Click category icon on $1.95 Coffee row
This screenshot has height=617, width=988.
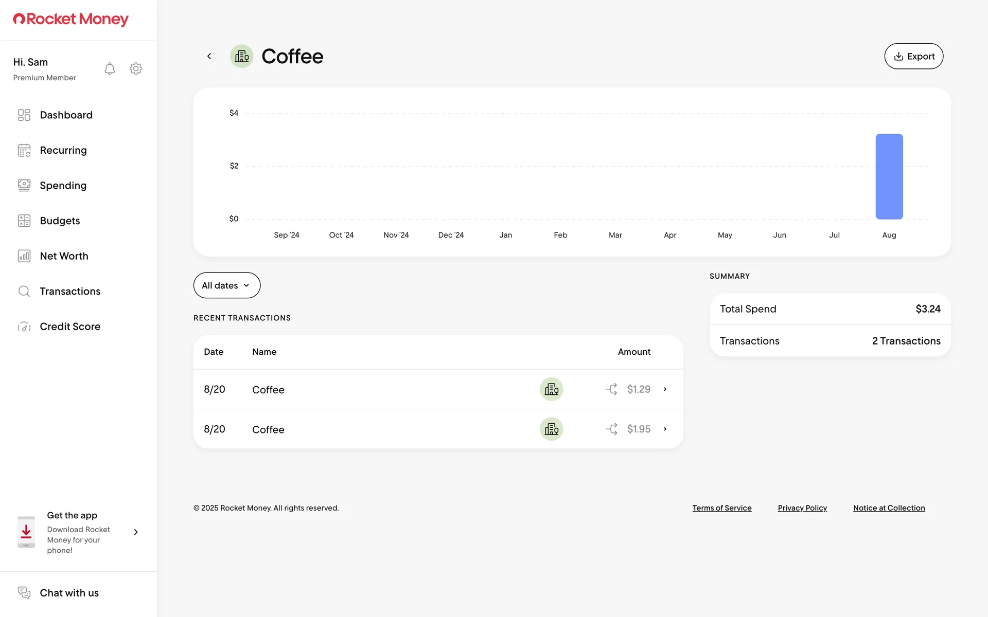[551, 429]
